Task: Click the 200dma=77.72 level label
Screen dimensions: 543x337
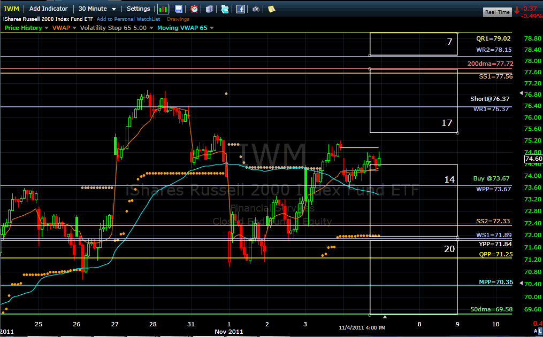Action: (x=491, y=64)
